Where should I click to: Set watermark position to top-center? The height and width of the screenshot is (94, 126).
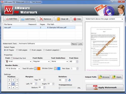click(x=13, y=80)
